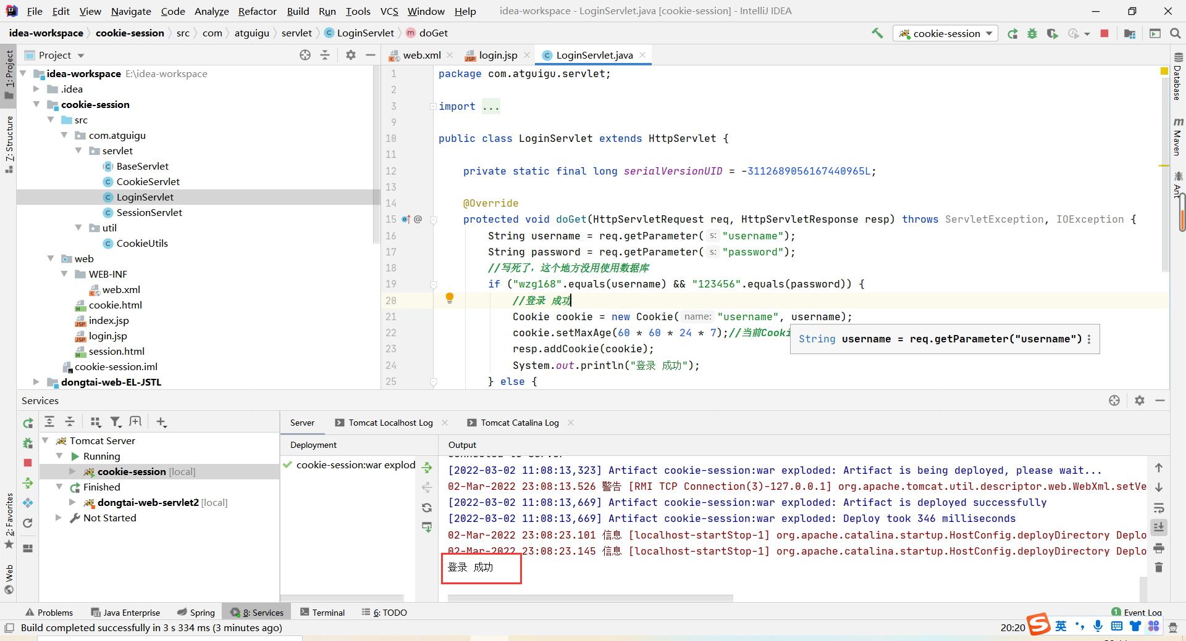This screenshot has width=1186, height=641.
Task: Open the Refactor menu
Action: [x=258, y=11]
